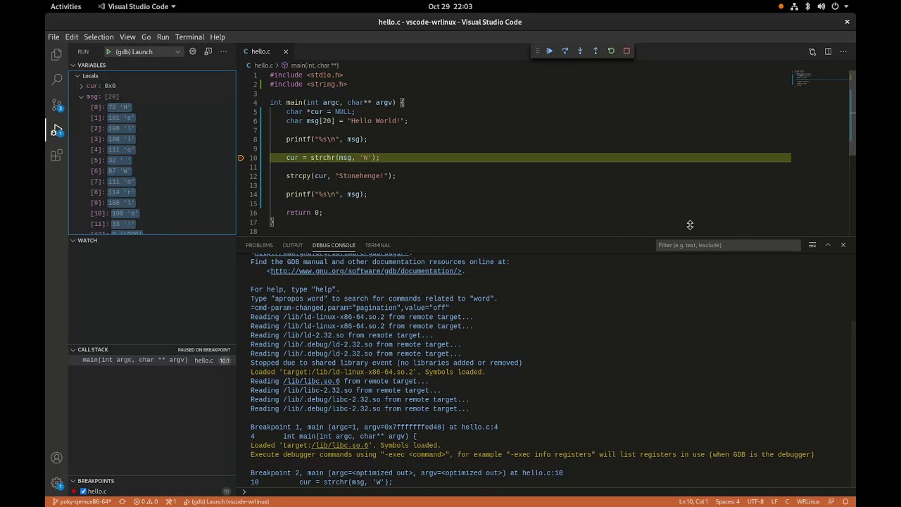Image resolution: width=901 pixels, height=507 pixels.
Task: Switch to the PROBLEMS tab
Action: (x=259, y=245)
